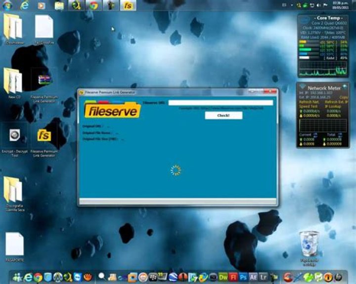Launch After Effects (AE) from the dock

click(x=253, y=277)
